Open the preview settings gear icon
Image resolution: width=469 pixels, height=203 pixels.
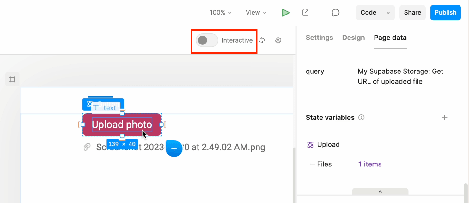click(x=278, y=40)
